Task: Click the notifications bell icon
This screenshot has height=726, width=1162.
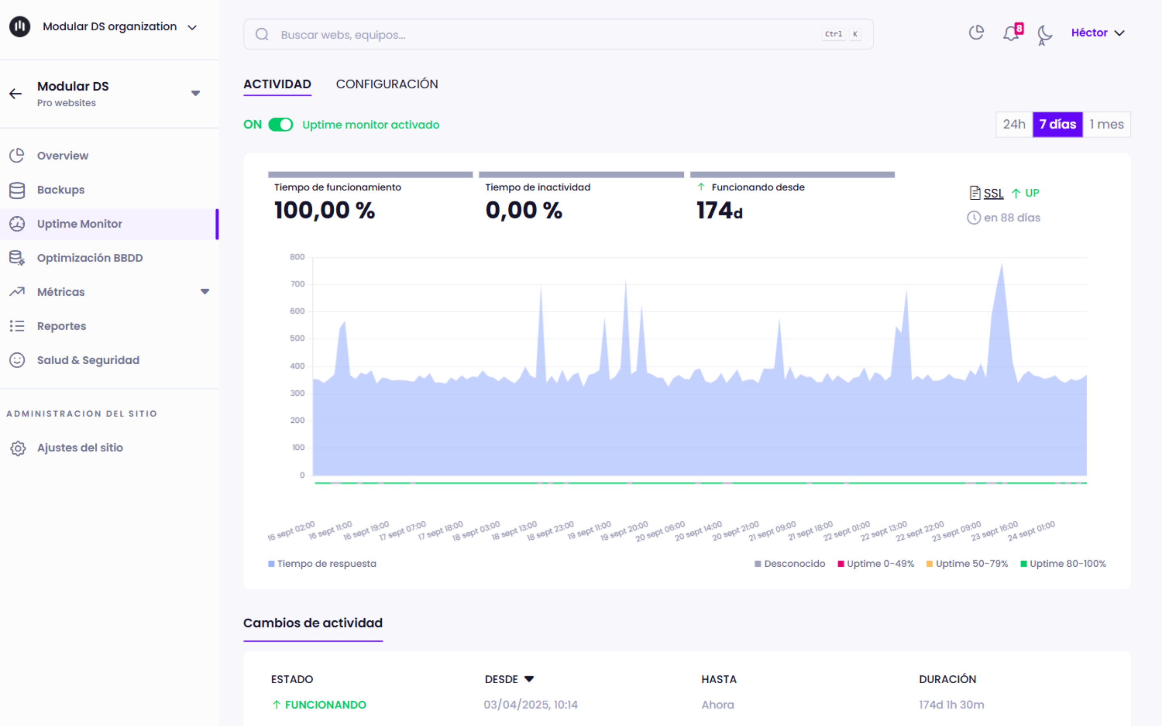Action: (1011, 33)
